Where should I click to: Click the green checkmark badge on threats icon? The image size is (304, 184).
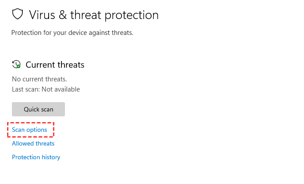(x=18, y=66)
